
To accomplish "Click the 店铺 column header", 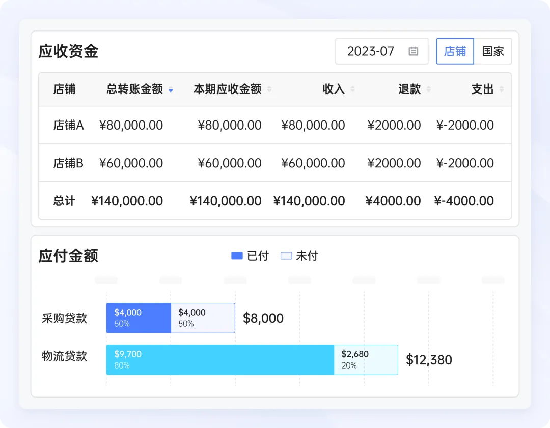I will 64,89.
